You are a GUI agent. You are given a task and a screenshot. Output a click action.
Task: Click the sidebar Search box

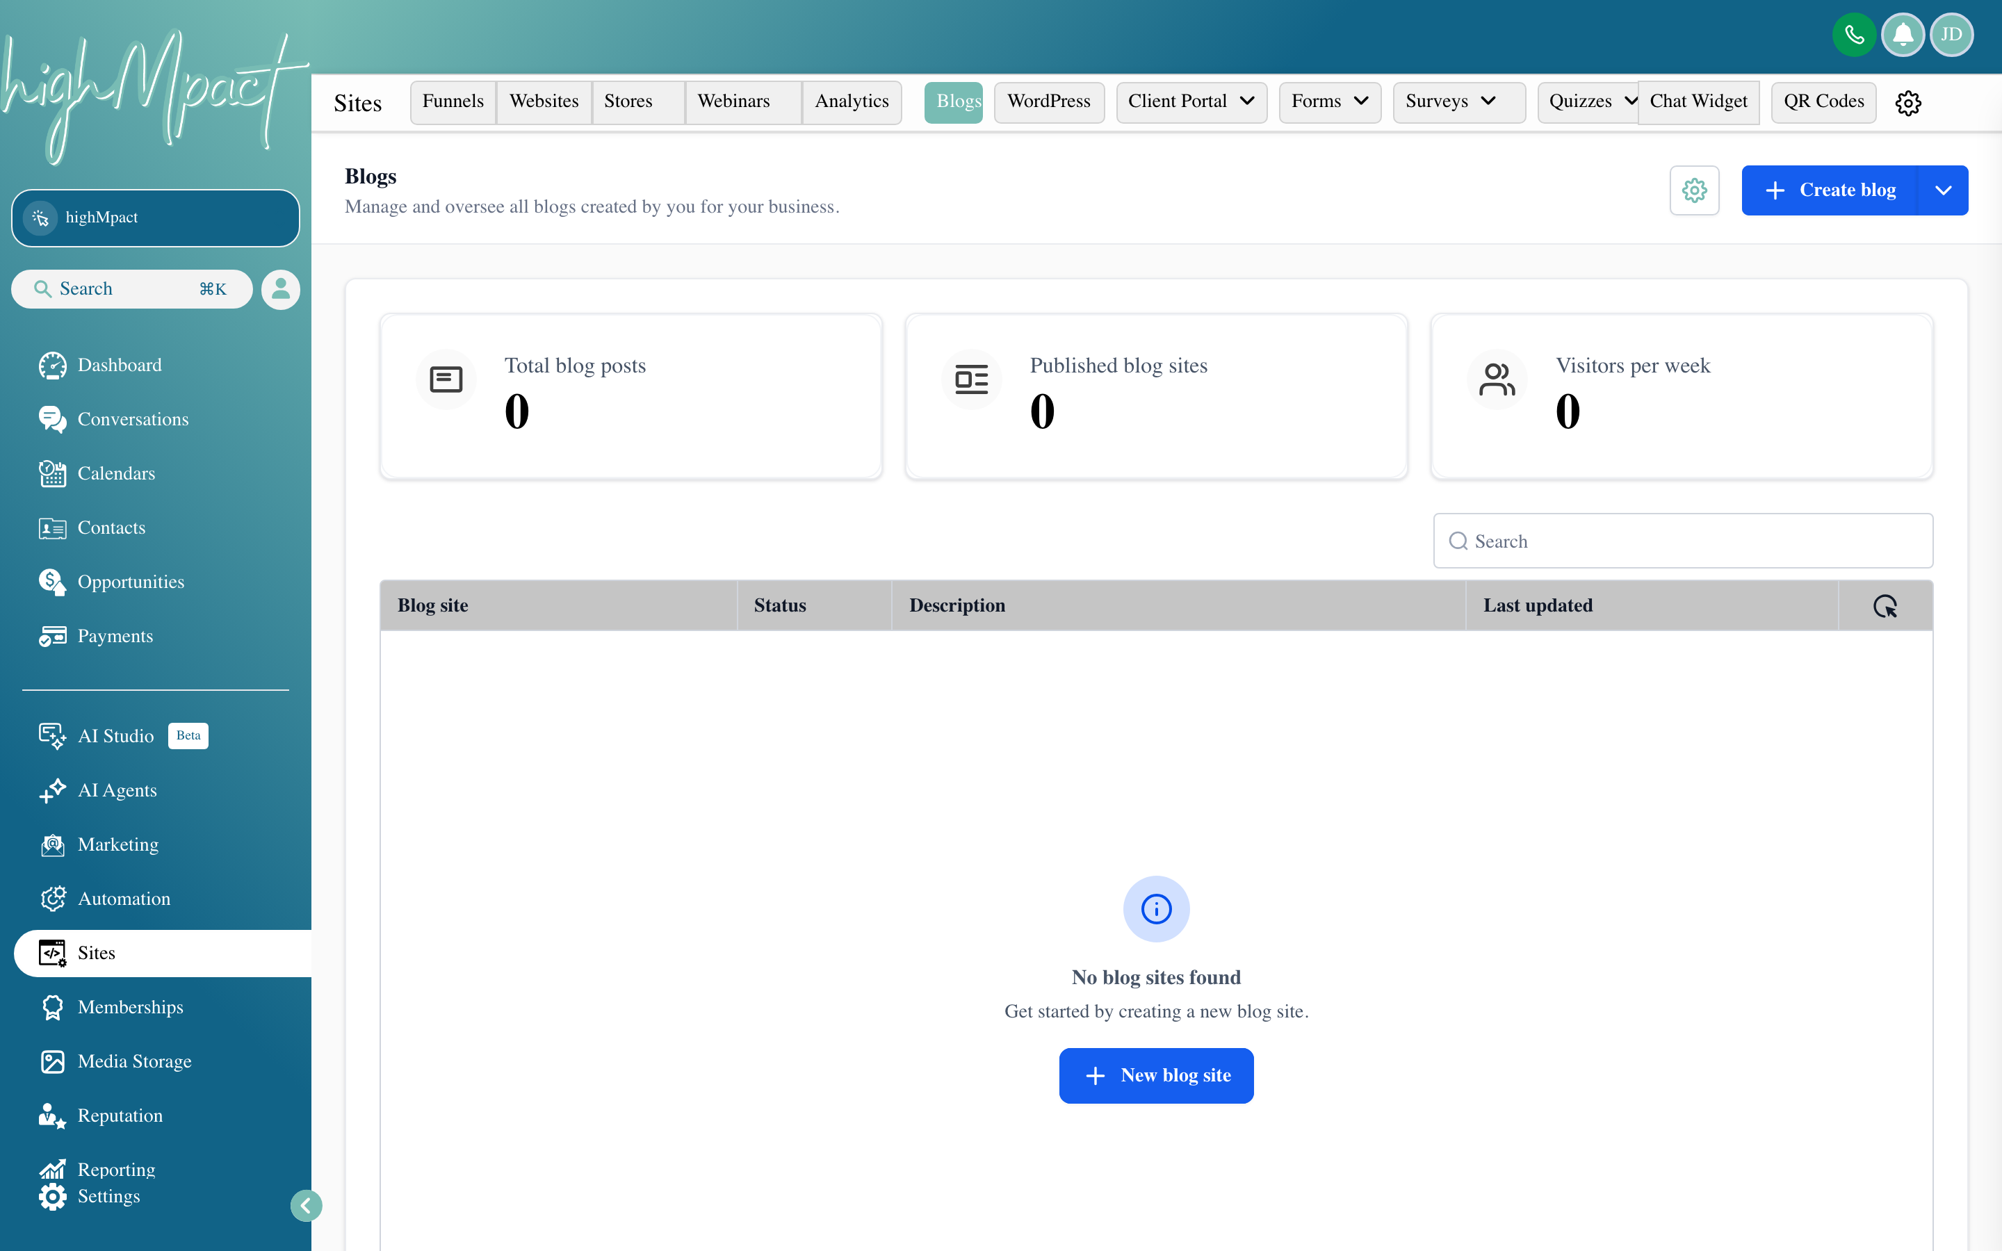point(131,288)
